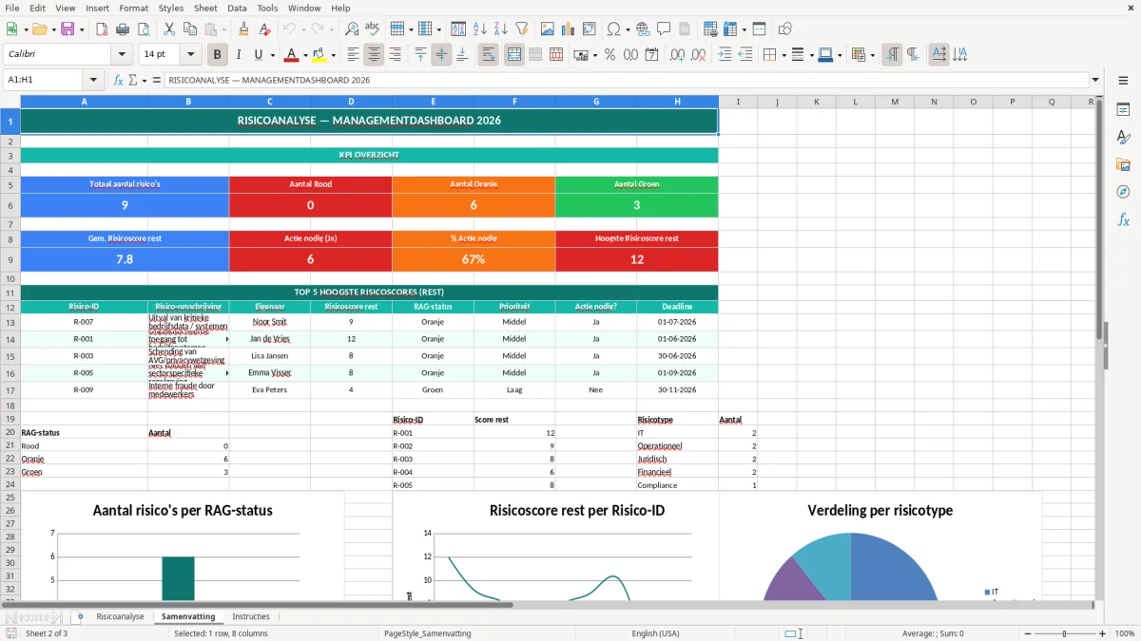The image size is (1141, 641).
Task: Insert hyperlink globe icon
Action: point(643,29)
